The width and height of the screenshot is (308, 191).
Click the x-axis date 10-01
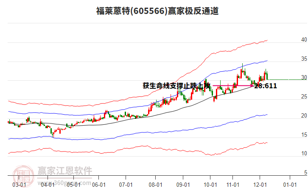pos(210,185)
